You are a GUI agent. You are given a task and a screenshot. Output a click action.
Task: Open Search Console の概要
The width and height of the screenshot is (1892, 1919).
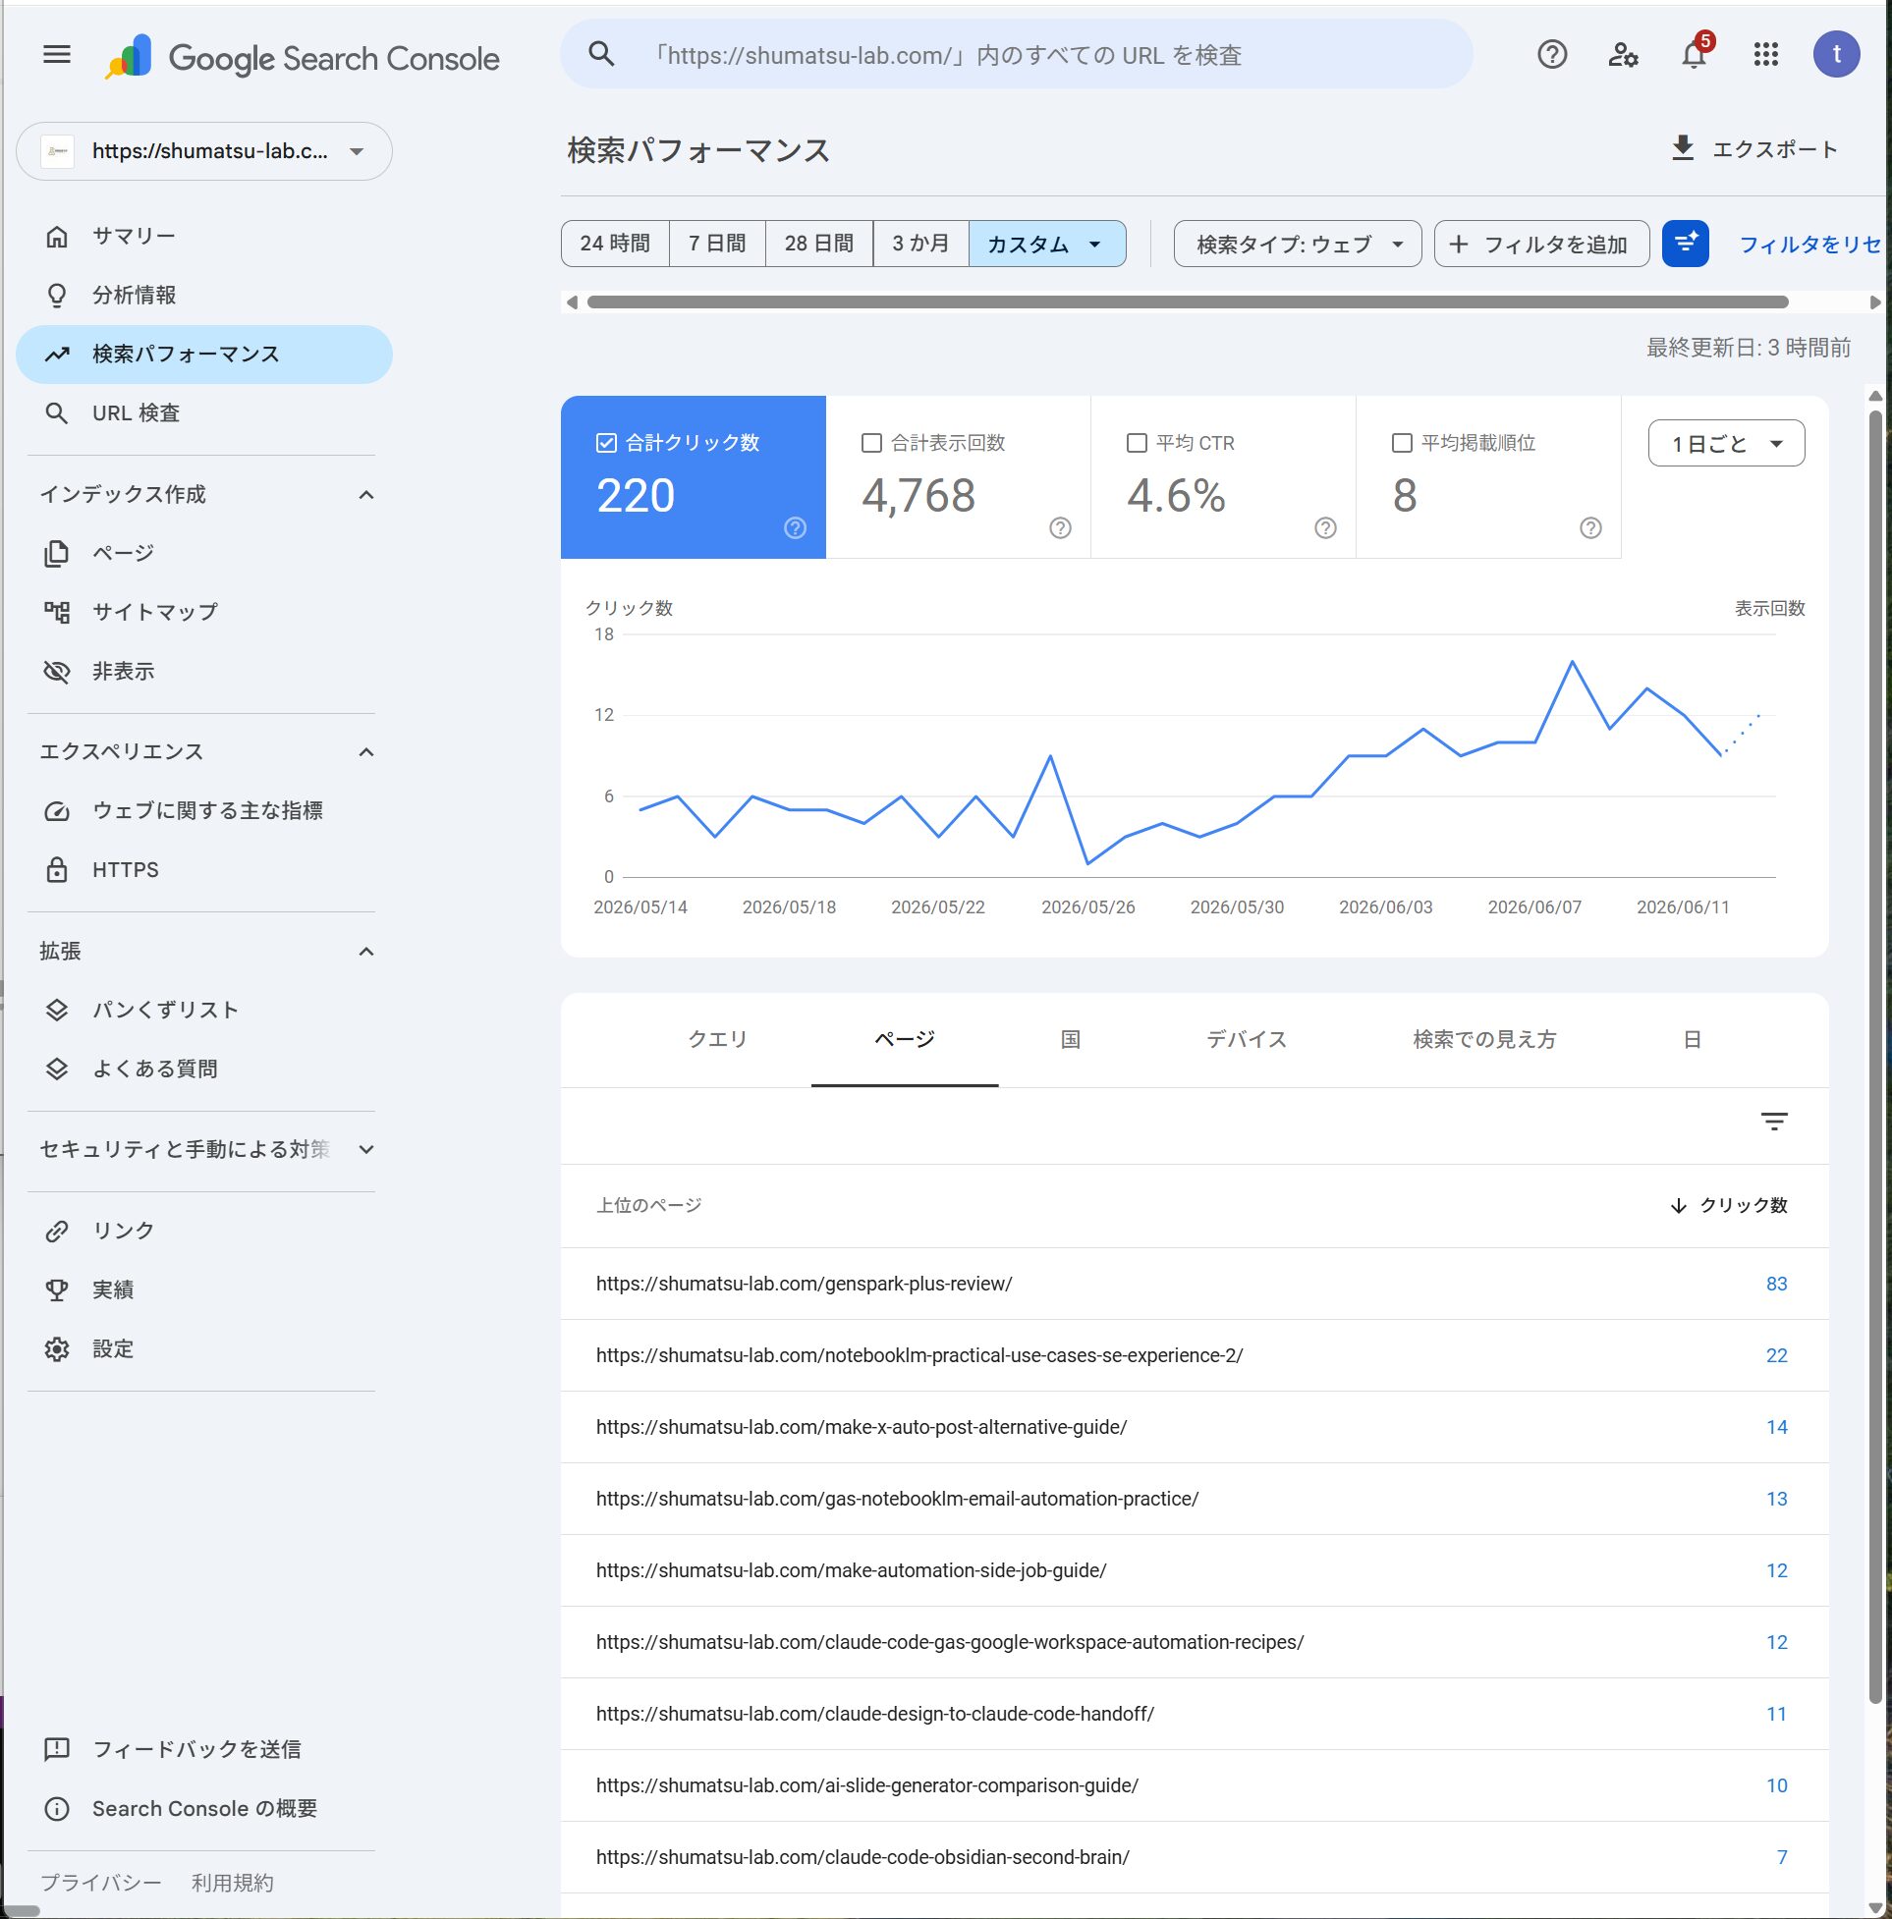204,1809
